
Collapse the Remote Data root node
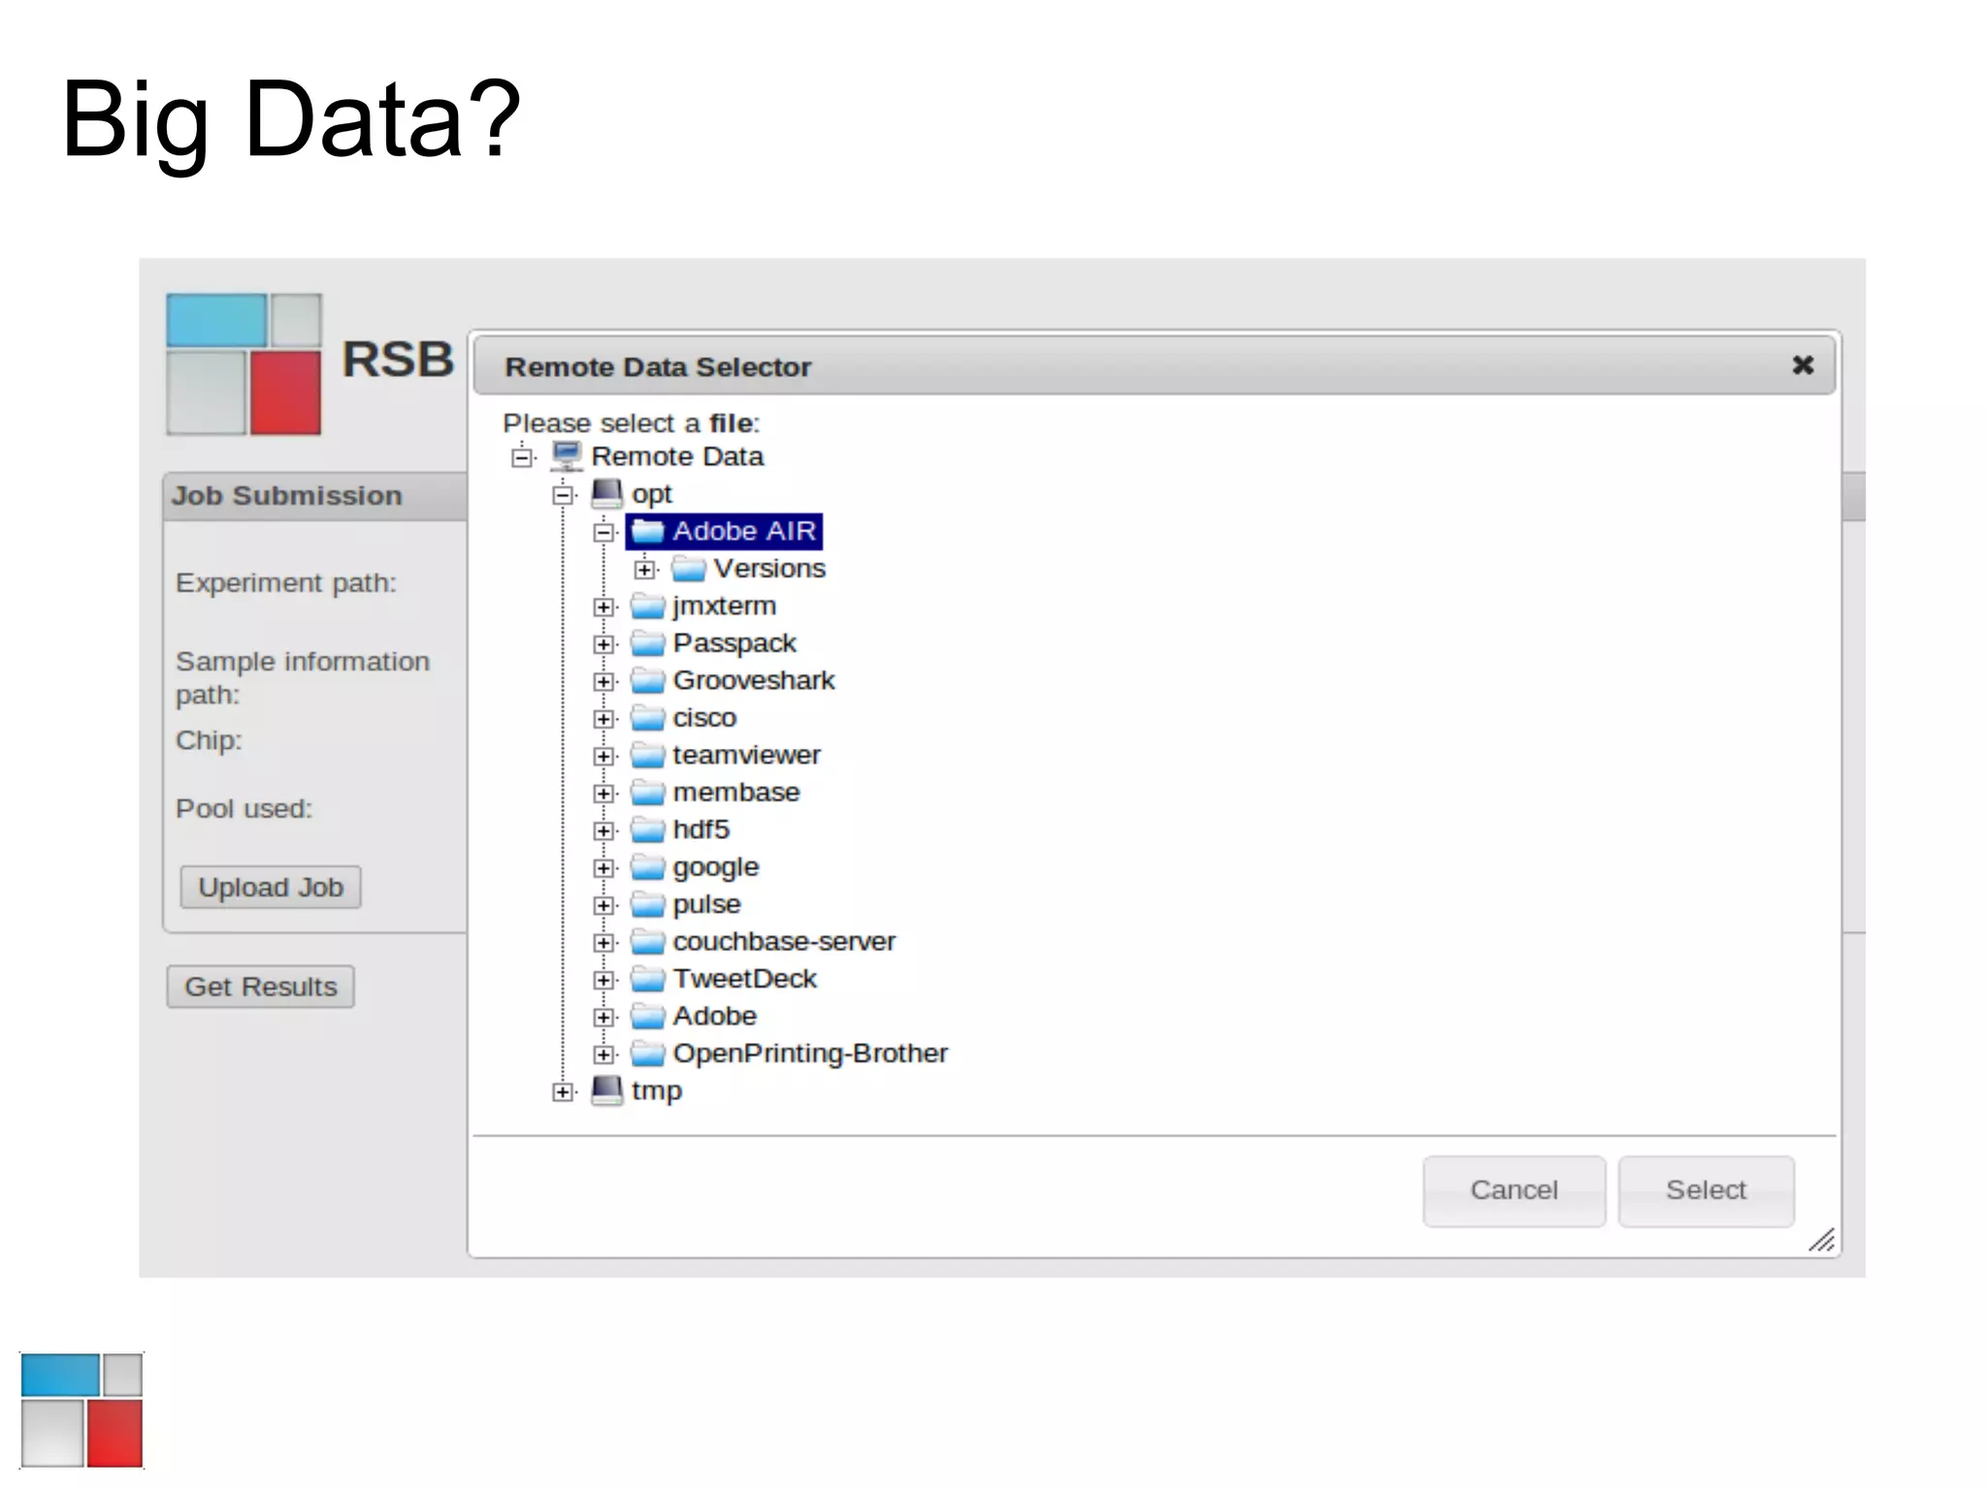522,457
